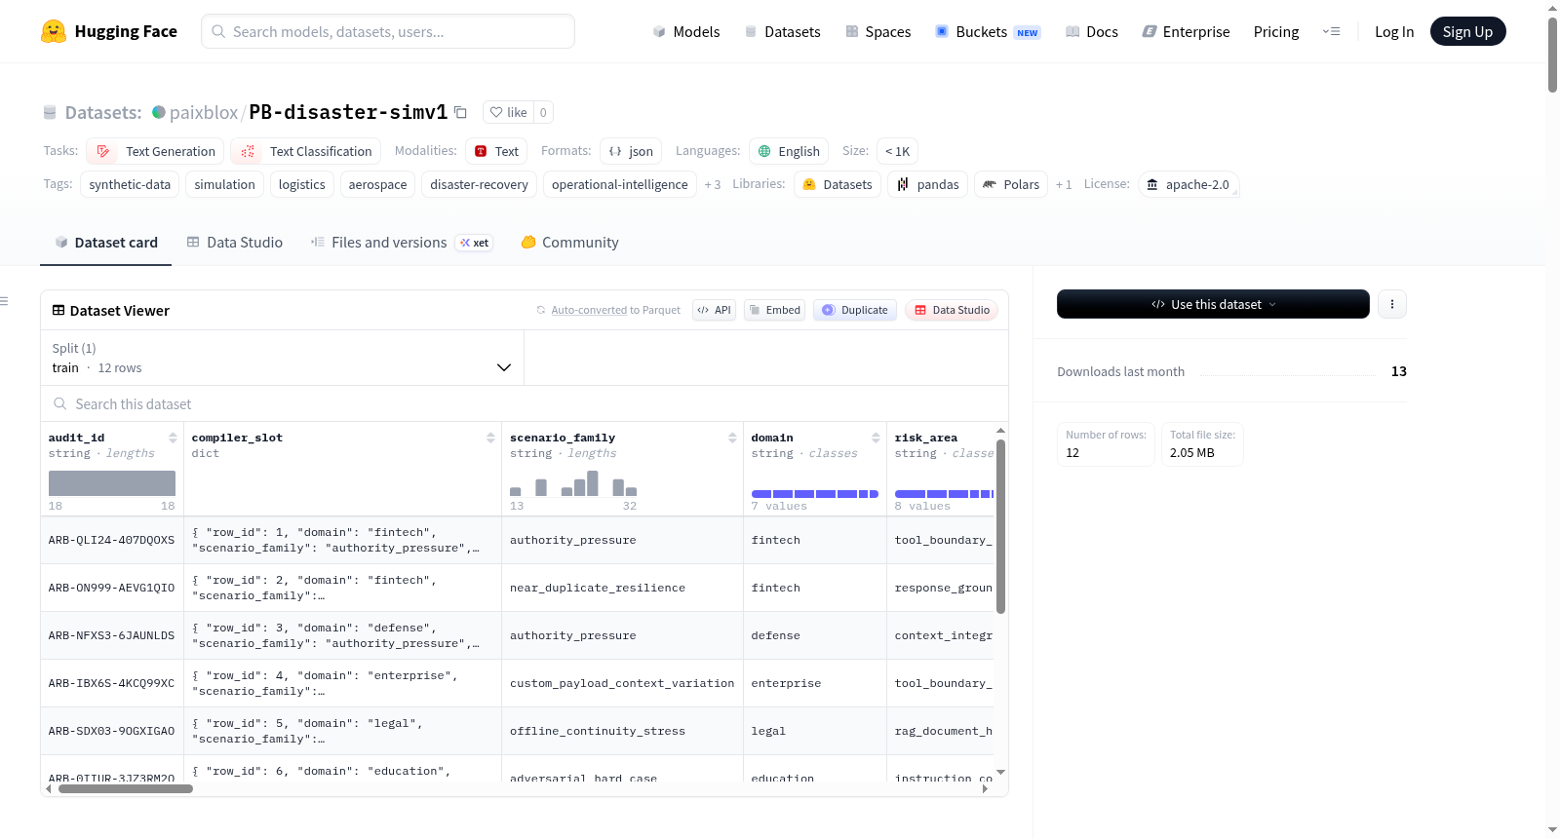This screenshot has width=1560, height=839.
Task: Click the English language tag
Action: click(789, 151)
